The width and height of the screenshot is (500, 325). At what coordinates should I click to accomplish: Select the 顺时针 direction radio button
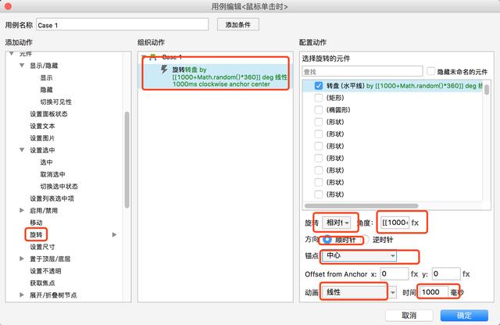point(327,239)
